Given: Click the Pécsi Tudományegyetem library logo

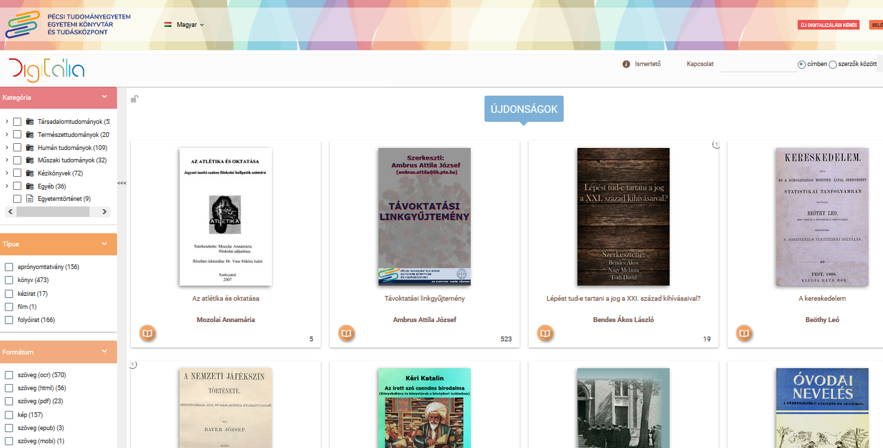Looking at the screenshot, I should pyautogui.click(x=69, y=24).
